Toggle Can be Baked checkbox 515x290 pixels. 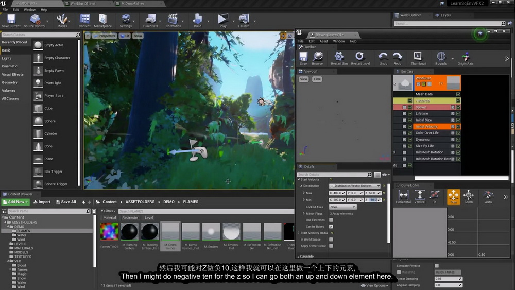click(x=331, y=226)
